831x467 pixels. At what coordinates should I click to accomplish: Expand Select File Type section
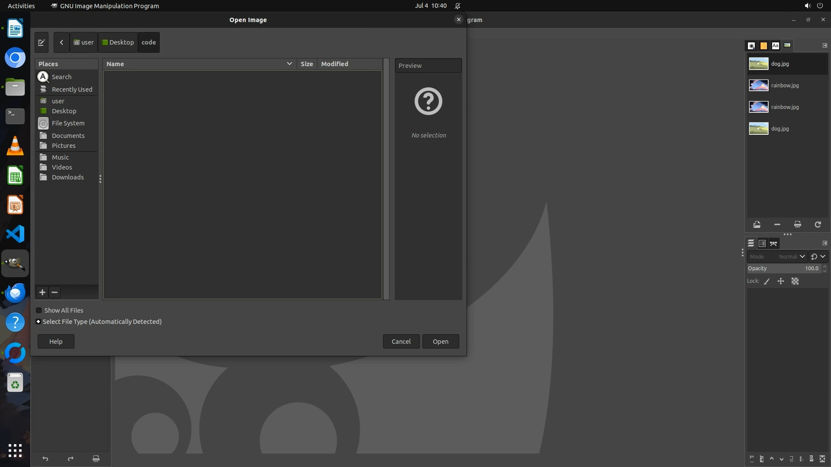point(39,322)
